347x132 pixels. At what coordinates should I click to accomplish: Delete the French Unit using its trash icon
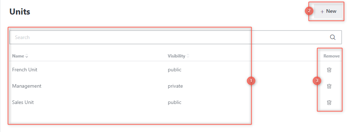[329, 70]
